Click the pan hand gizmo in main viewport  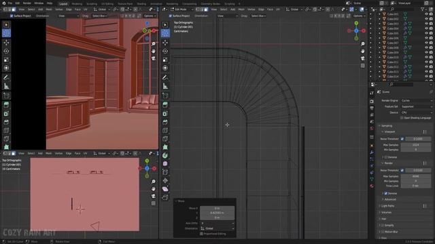click(362, 52)
